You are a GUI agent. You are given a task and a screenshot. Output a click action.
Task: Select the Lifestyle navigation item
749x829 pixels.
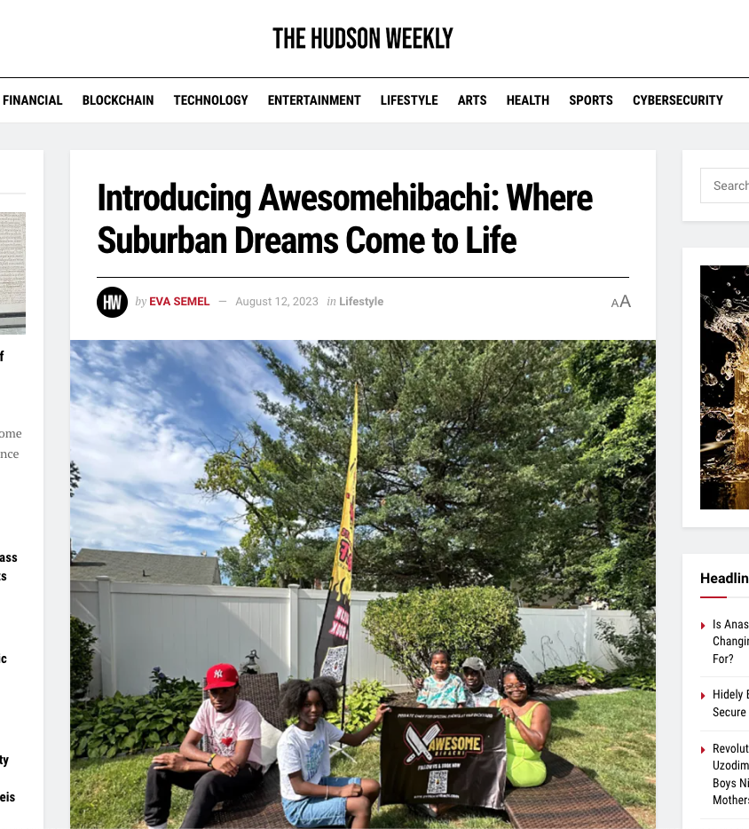coord(409,100)
